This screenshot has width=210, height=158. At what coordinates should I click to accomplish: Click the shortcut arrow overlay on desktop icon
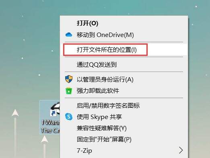point(53,113)
